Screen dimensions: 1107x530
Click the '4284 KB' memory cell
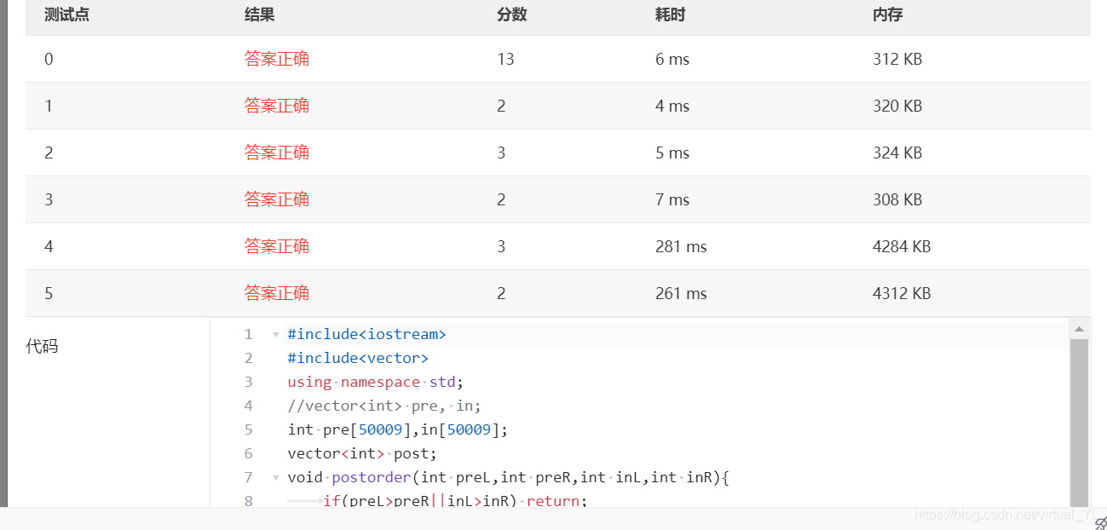point(902,246)
